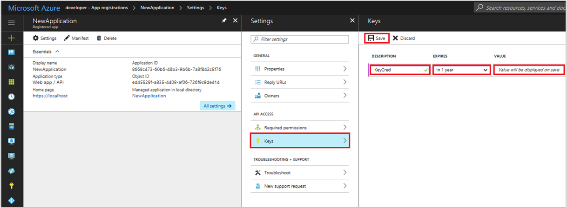Open All resources grid icon in sidebar
The width and height of the screenshot is (567, 208).
tap(12, 82)
